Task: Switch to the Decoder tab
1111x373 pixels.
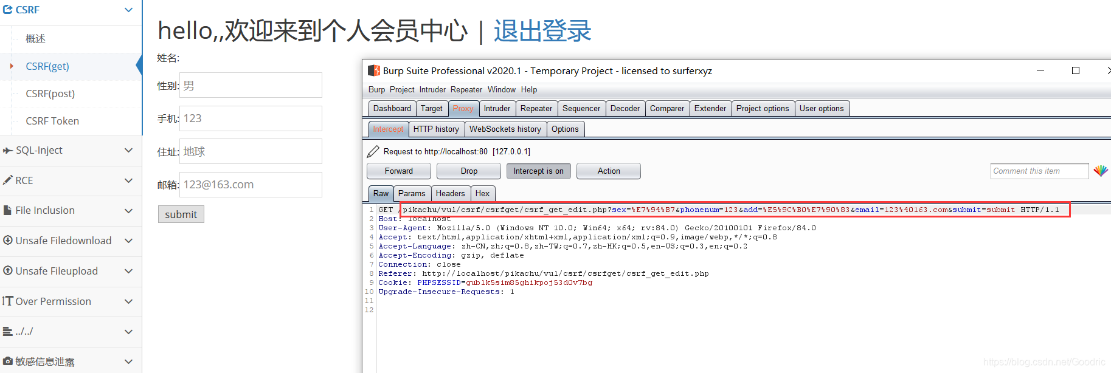Action: [x=625, y=108]
